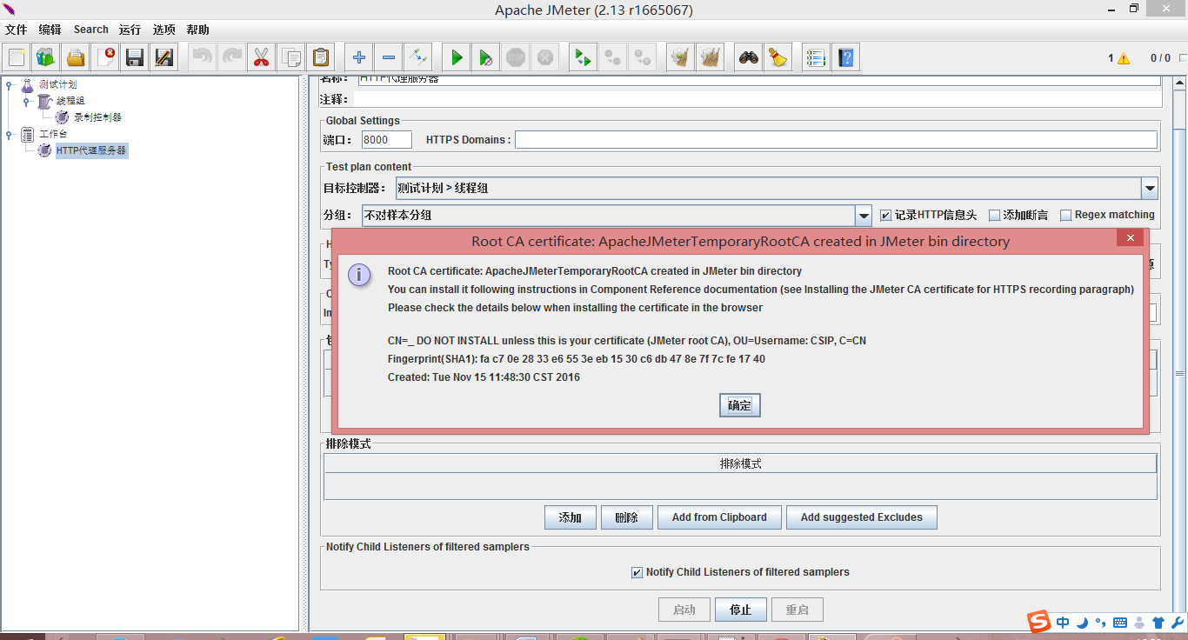Click the Paste clipboard icon
Screen dimensions: 1188x640
321,58
